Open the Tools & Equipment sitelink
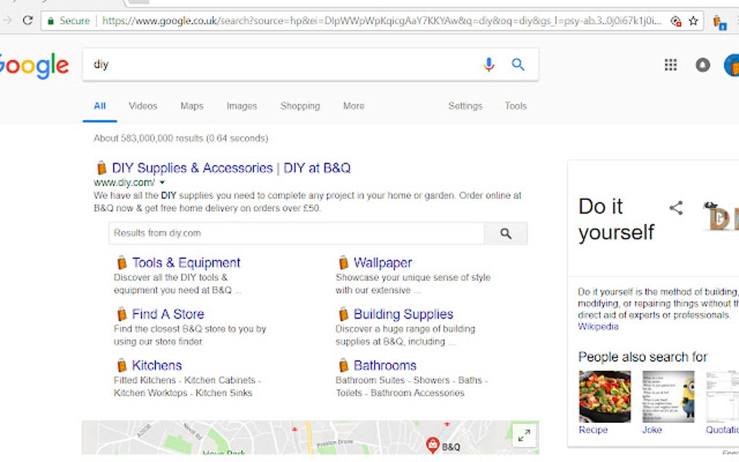This screenshot has height=462, width=739. (x=186, y=262)
